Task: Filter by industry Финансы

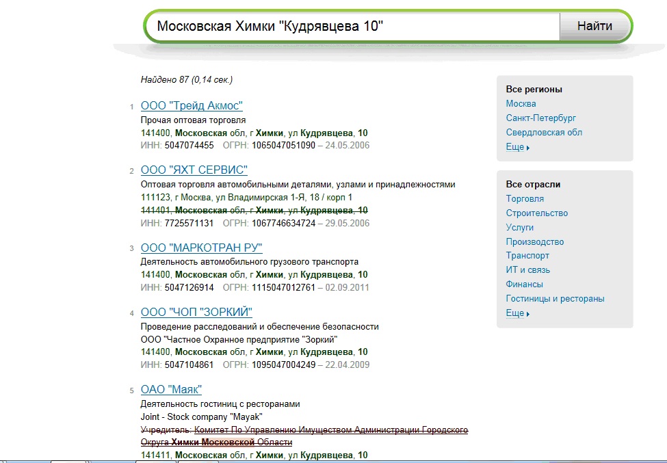Action: click(524, 284)
